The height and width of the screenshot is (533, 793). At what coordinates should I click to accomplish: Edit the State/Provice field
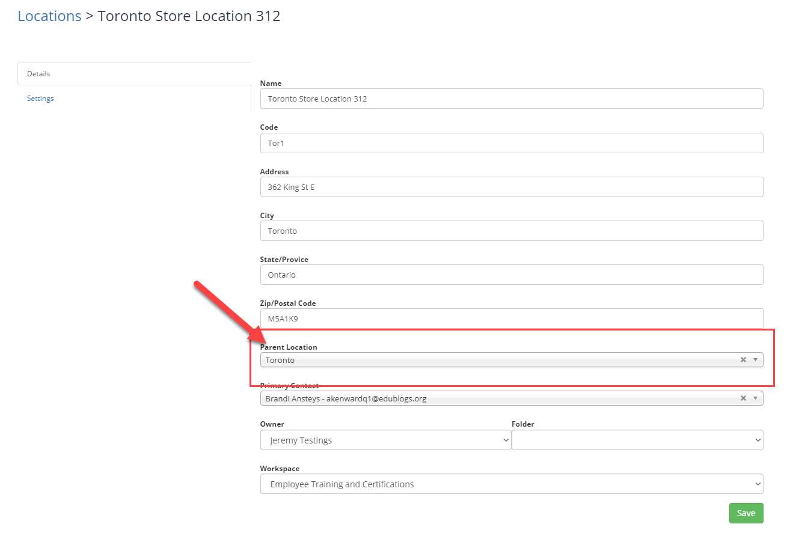512,275
